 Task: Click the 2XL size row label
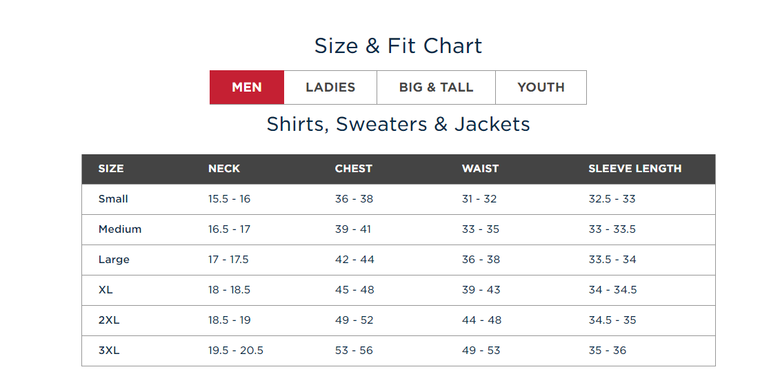(x=109, y=320)
